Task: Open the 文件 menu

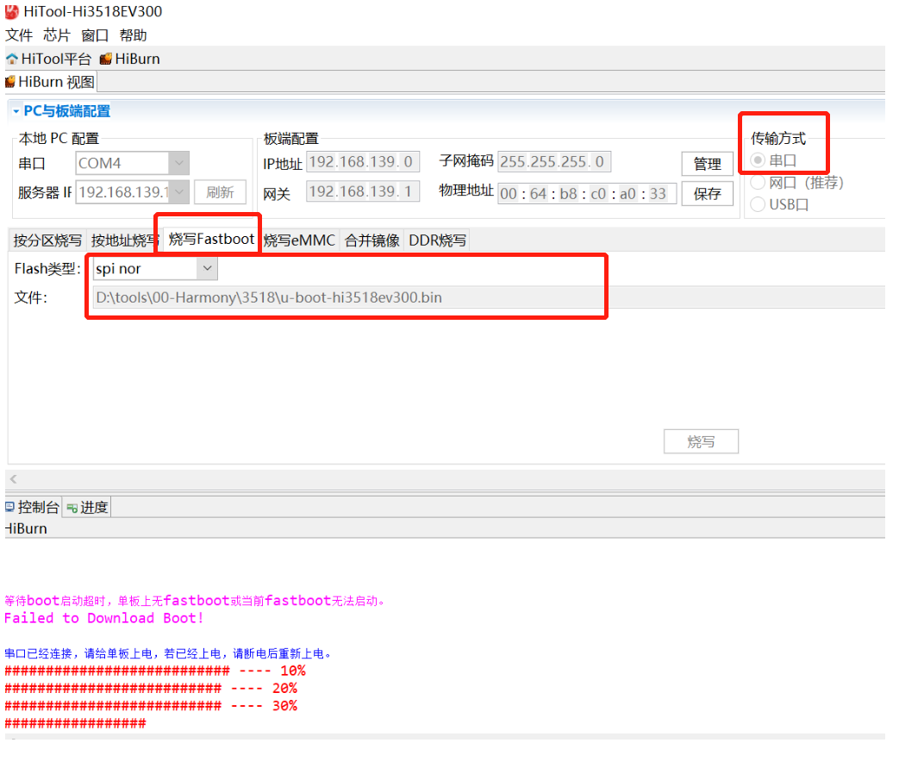Action: coord(19,35)
